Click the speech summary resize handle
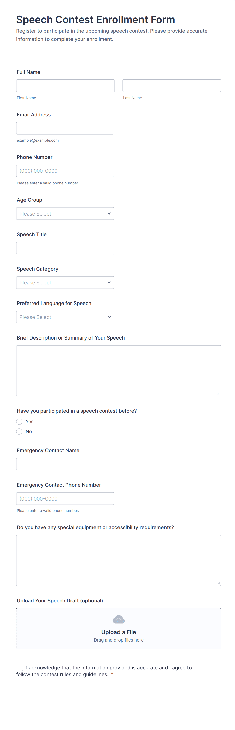Viewport: 235px width, 730px height. tap(218, 394)
